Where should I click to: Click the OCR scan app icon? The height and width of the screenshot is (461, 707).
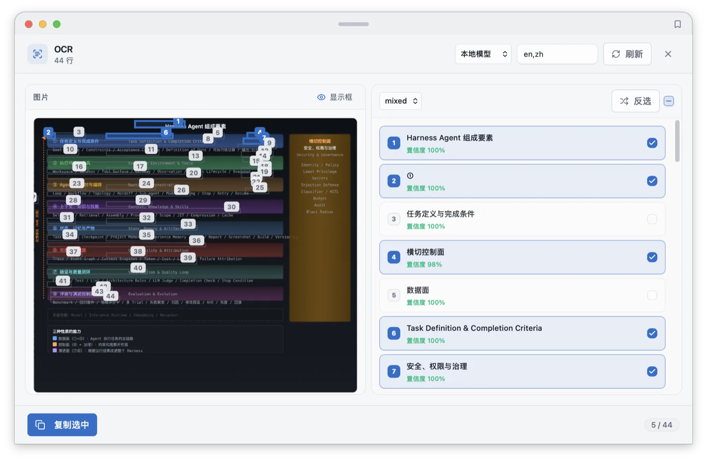point(38,54)
